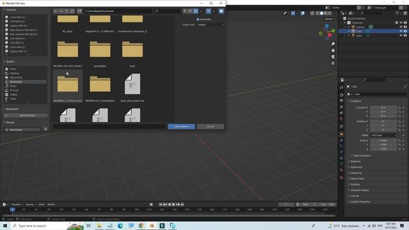The height and width of the screenshot is (230, 409).
Task: Select material preview viewport shading
Action: (326, 13)
